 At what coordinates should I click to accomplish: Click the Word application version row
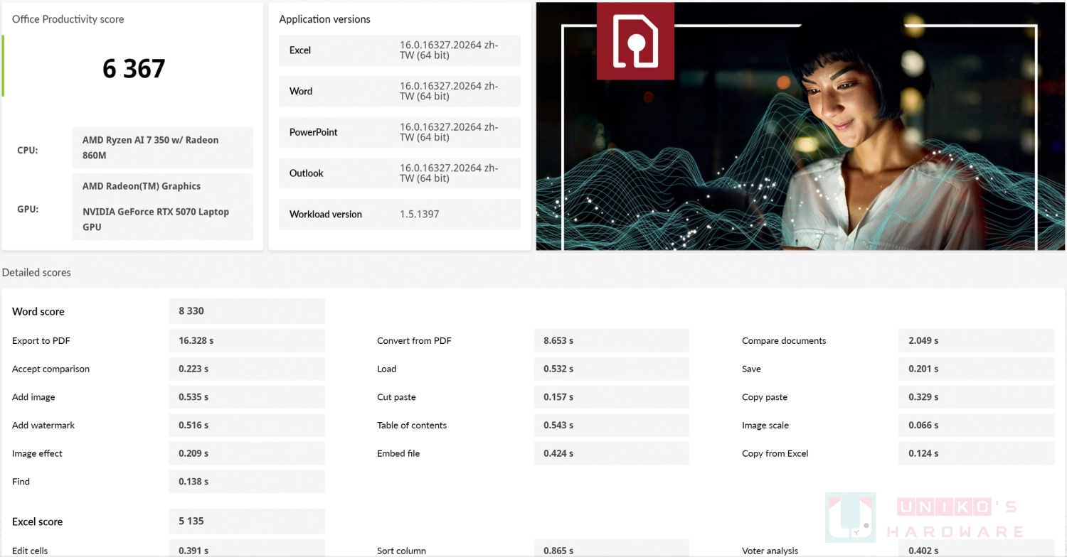click(400, 91)
